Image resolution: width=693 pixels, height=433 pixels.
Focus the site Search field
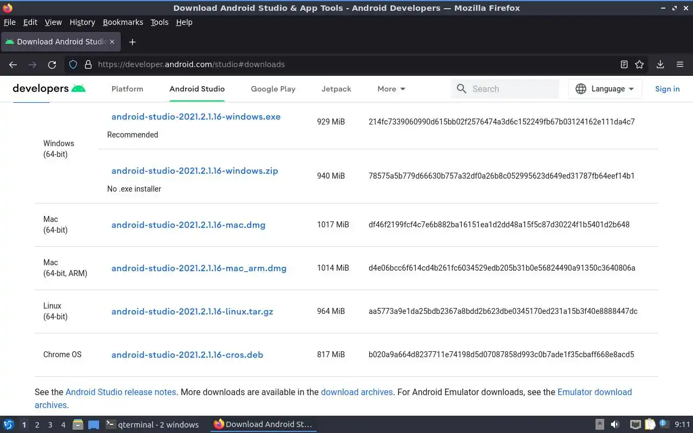click(x=505, y=89)
